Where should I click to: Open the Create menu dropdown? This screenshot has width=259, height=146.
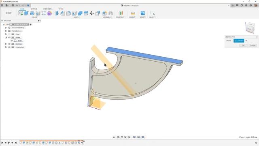(x=35, y=17)
